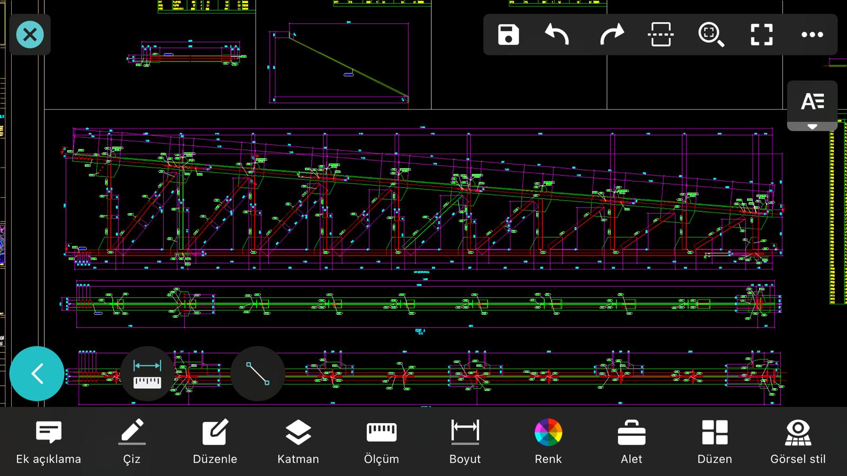Select the aligned dimension ruler tool
This screenshot has width=847, height=476.
[x=147, y=373]
